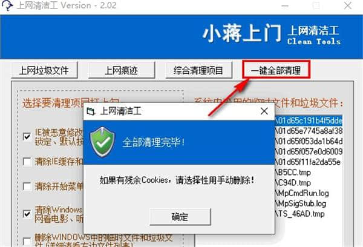Switch to the 上网痕迹 tab
363x247 pixels.
pos(122,70)
